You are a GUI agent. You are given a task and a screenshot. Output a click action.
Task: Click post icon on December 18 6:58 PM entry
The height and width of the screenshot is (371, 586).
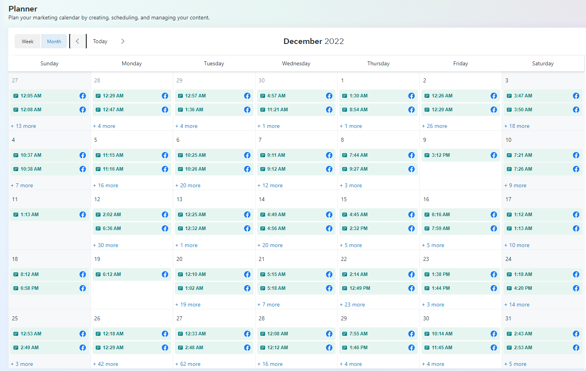click(16, 288)
